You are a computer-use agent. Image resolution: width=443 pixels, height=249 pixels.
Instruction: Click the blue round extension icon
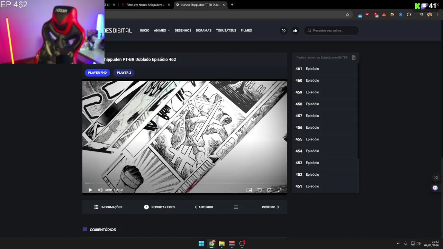tap(400, 15)
